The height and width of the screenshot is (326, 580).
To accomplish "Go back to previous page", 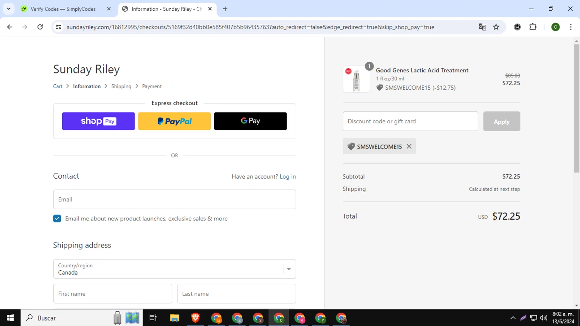I will point(10,27).
